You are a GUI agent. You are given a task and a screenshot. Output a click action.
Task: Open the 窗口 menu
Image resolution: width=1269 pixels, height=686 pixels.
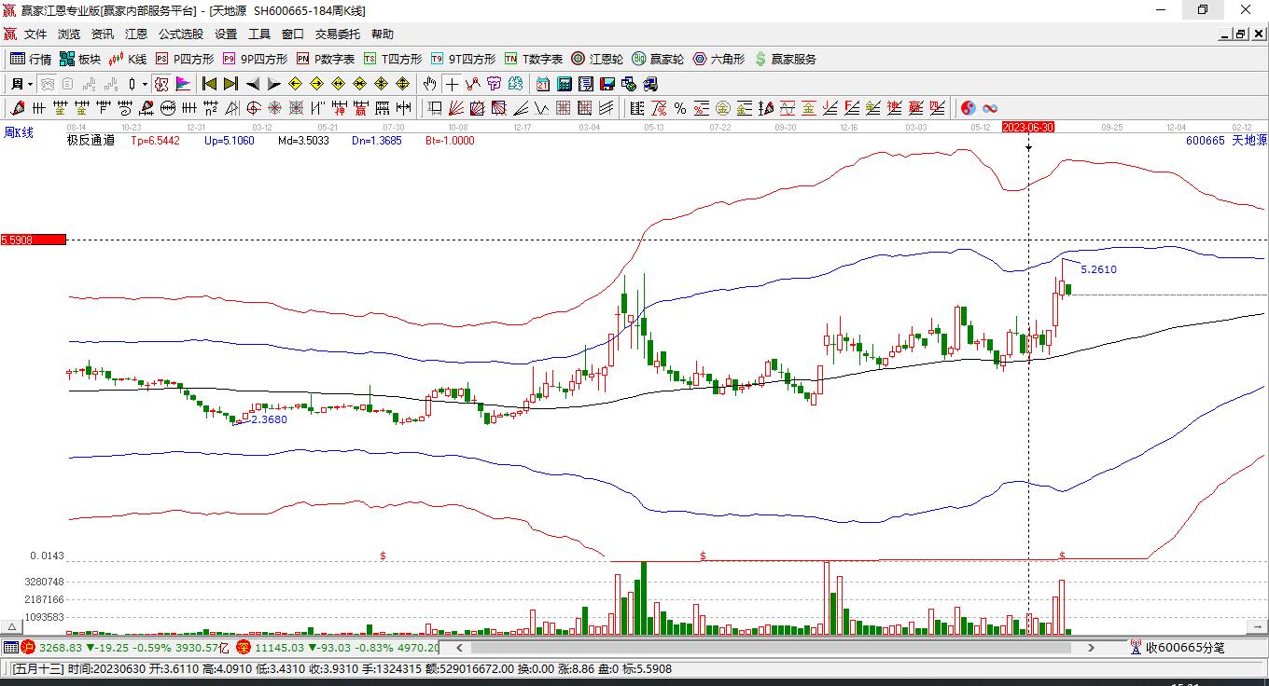pos(293,34)
